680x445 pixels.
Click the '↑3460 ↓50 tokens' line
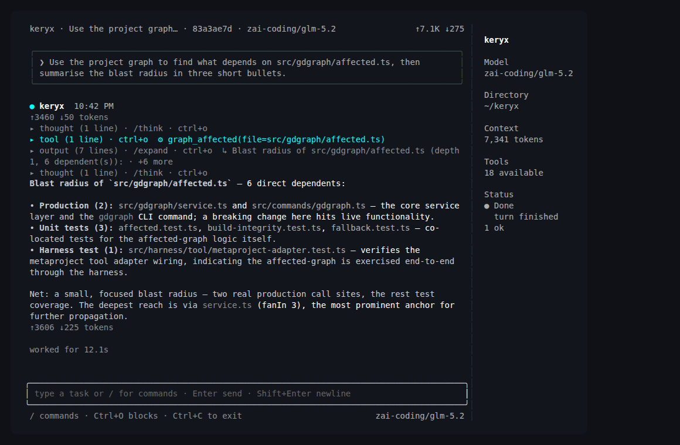coord(69,118)
